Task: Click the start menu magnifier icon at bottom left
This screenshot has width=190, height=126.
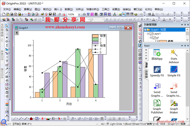Action: [x=4, y=122]
